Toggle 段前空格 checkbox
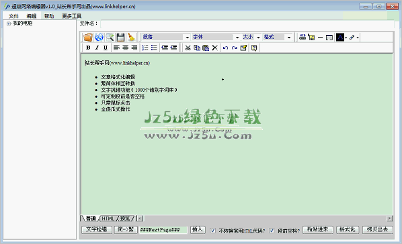Viewport: 402px width, 244px height. pyautogui.click(x=272, y=231)
